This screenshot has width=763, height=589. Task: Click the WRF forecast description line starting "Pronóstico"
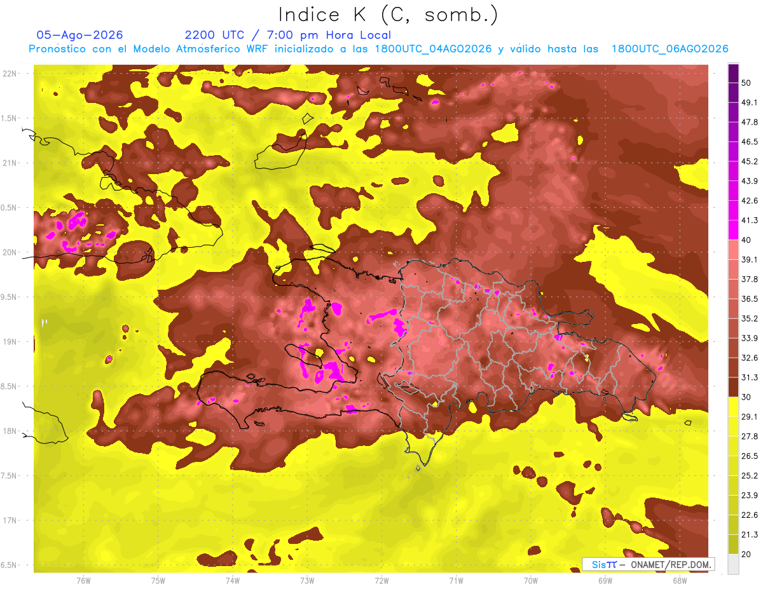(378, 49)
